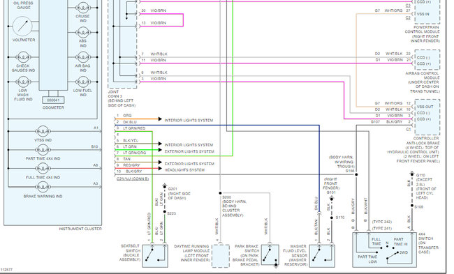Select EXTERIOR LIGHTS SYSTEM label on LT GRN wire
Screen dimensions: 454x274
(x=189, y=151)
